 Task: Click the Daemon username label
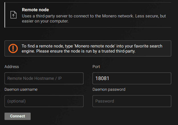pyautogui.click(x=21, y=89)
